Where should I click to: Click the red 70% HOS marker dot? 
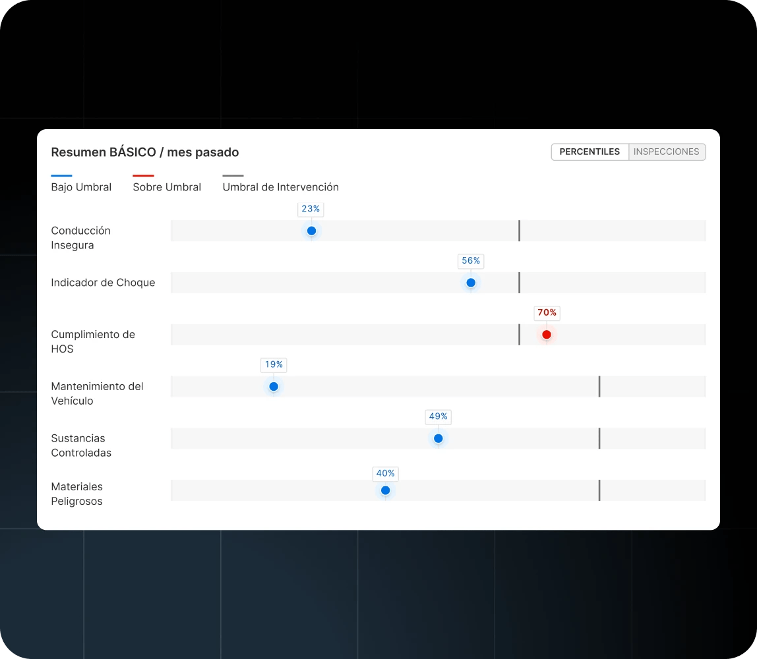point(546,335)
